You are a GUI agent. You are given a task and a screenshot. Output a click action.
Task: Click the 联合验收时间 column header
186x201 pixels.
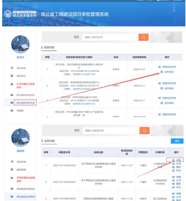(x=127, y=152)
